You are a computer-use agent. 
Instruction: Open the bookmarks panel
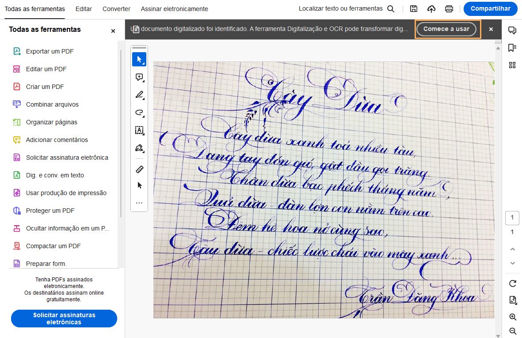click(x=512, y=47)
